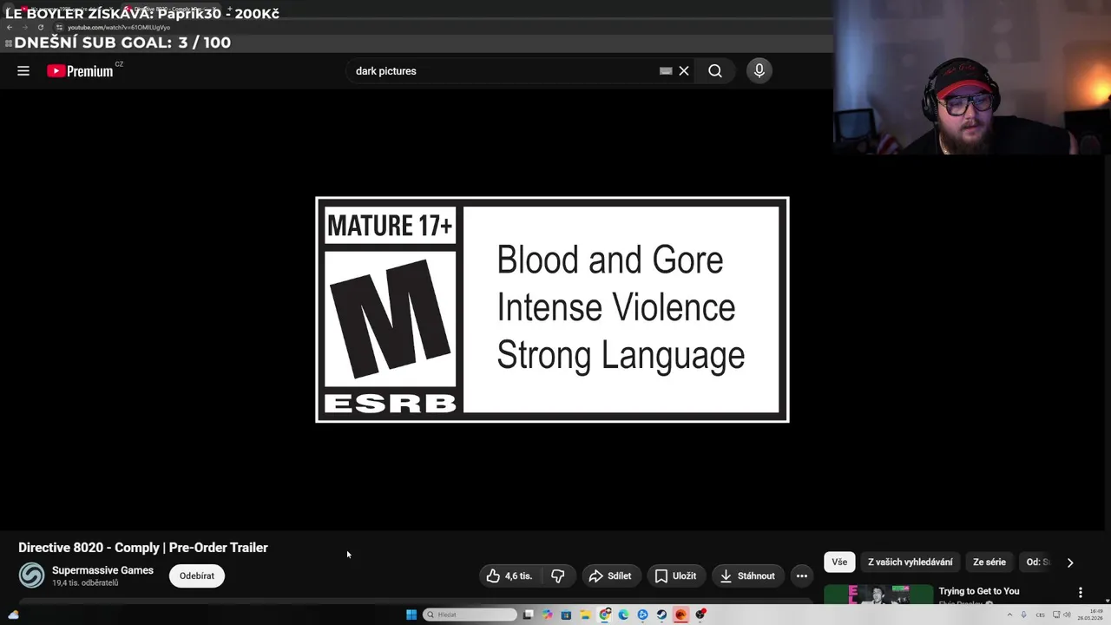Open more actions three-dot menu
This screenshot has height=625, width=1111.
click(802, 576)
